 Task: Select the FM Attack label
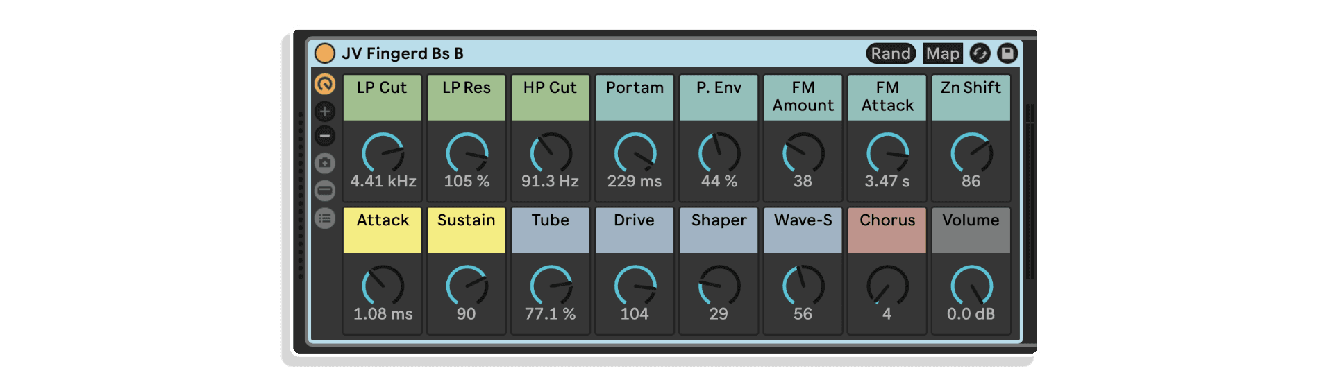coord(887,98)
